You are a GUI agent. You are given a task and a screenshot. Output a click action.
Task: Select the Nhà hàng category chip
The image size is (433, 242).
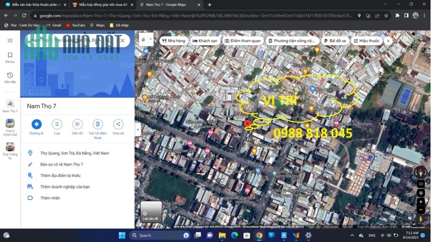173,41
